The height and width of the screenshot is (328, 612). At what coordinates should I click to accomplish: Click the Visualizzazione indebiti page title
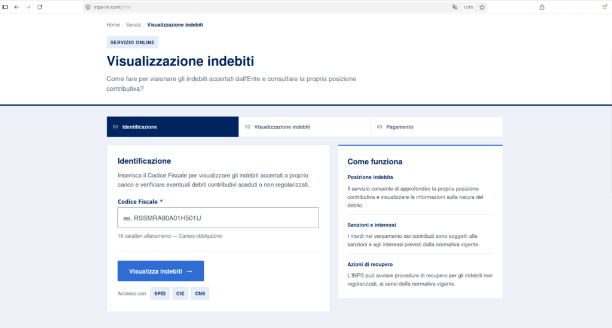point(180,61)
